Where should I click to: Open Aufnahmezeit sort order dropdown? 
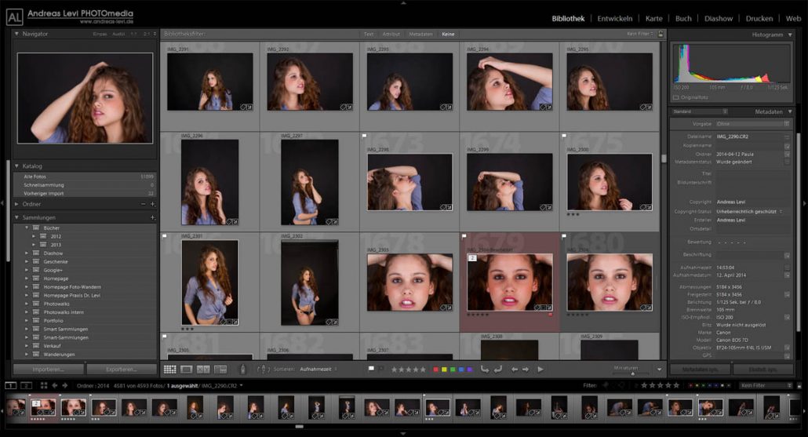click(x=318, y=370)
